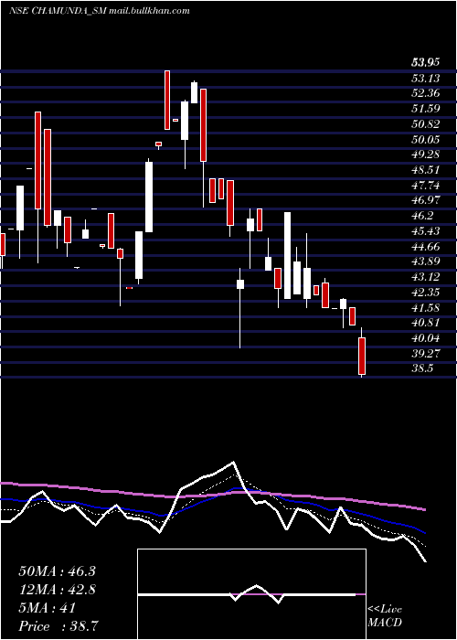This screenshot has height=640, width=457.
Task: Select the 46.97 price axis label
Action: pos(426,200)
